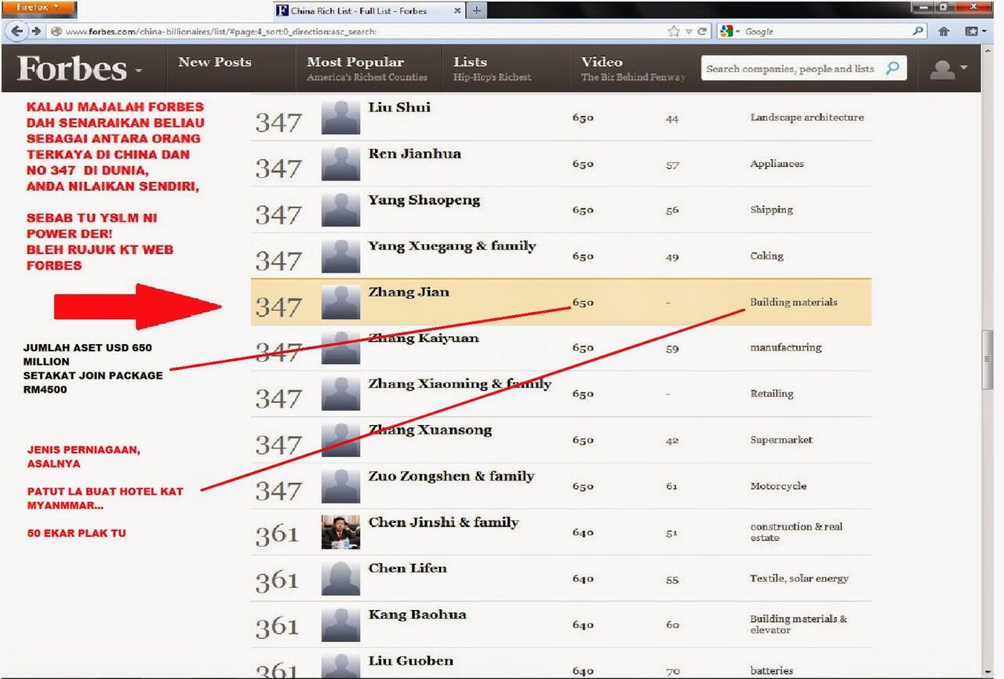Open the Firefox application menu
1004x679 pixels.
click(x=39, y=9)
